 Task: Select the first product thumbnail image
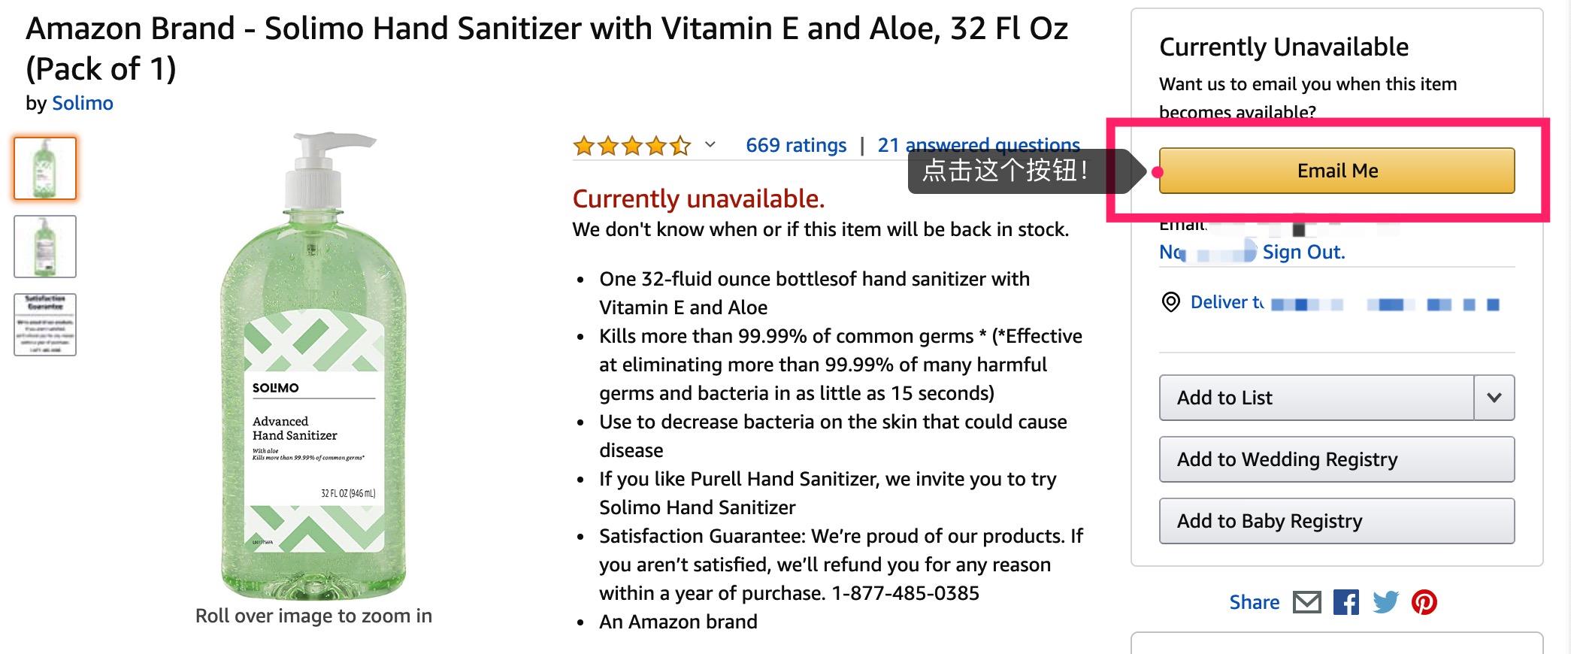point(45,168)
